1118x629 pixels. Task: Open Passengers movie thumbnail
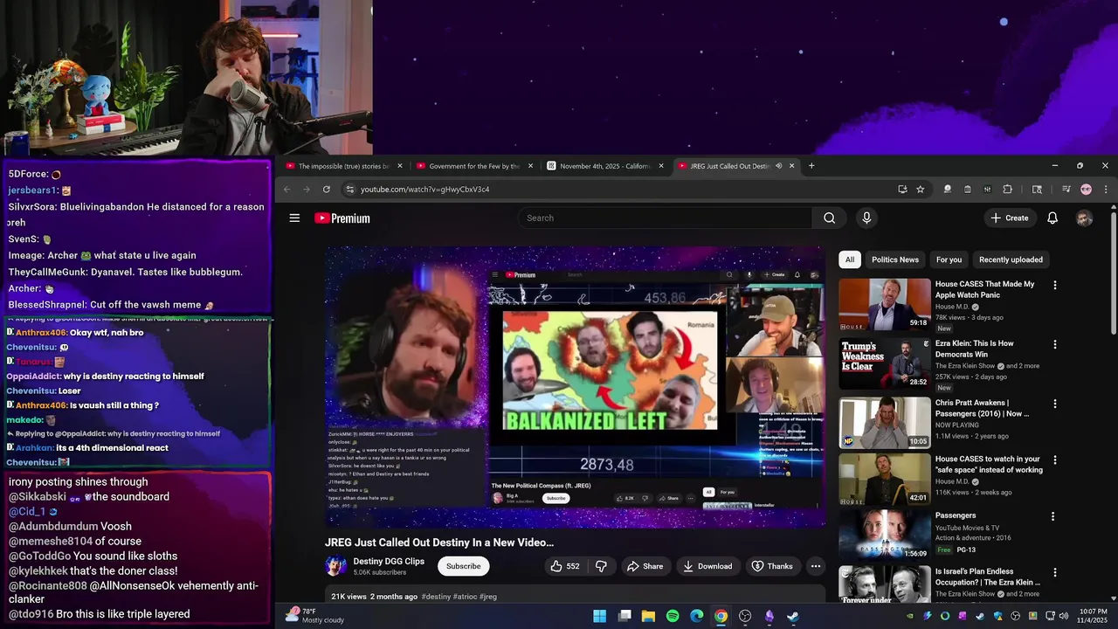pyautogui.click(x=885, y=535)
